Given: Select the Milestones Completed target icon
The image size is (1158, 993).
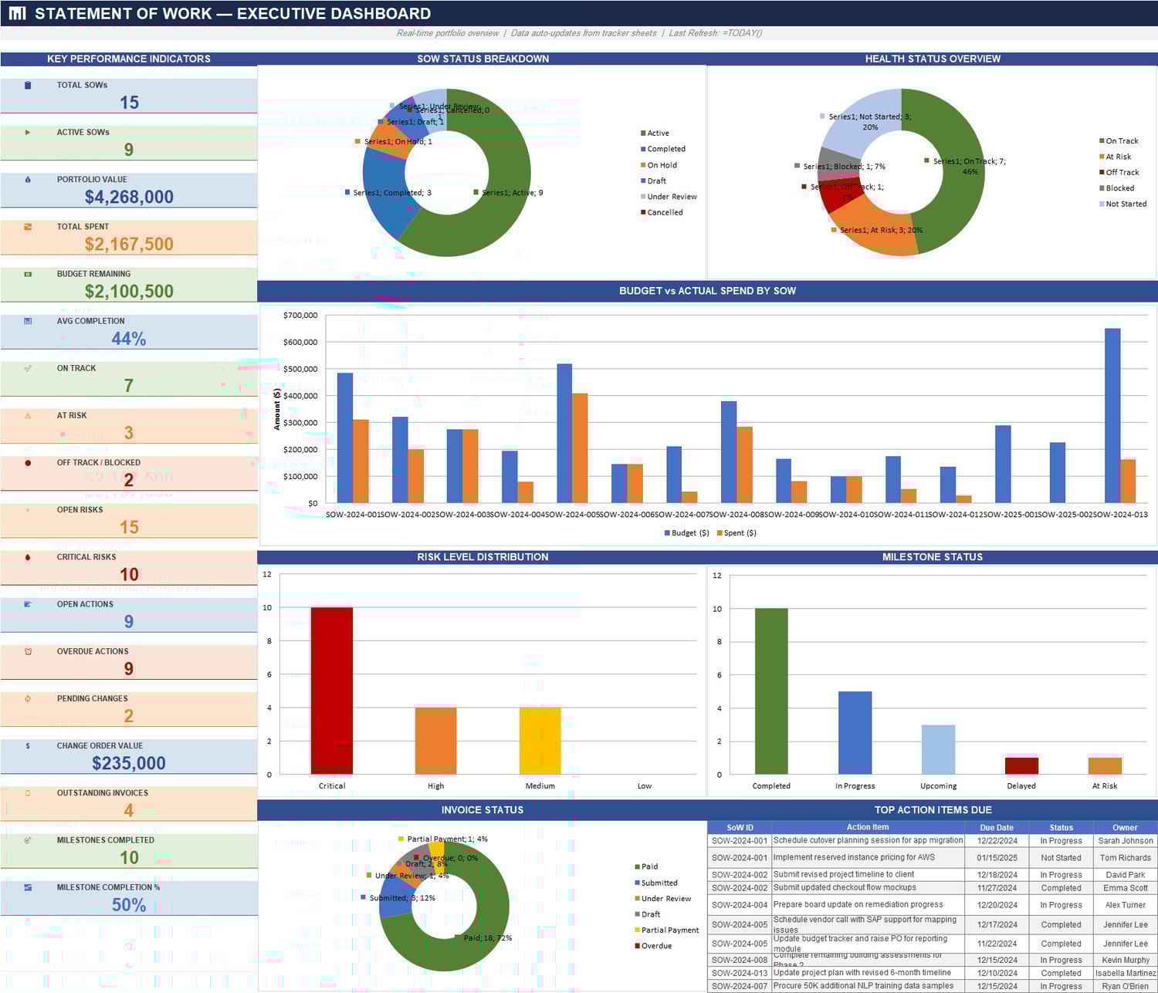Looking at the screenshot, I should pyautogui.click(x=28, y=839).
